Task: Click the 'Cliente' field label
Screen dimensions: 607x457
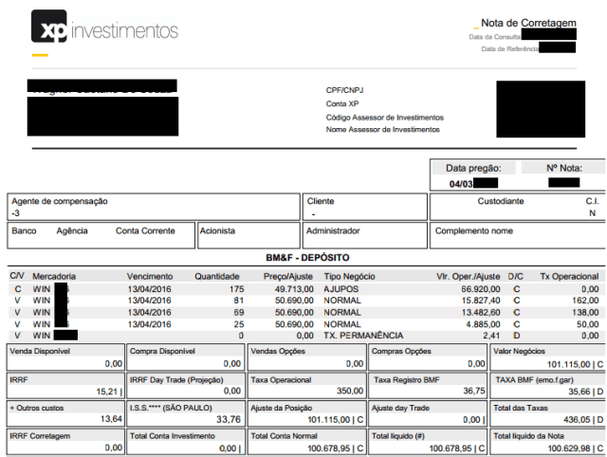Action: click(x=321, y=201)
